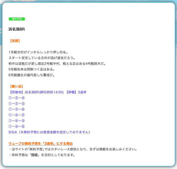Viewport: 177px width, 169px height.
Task: Click the bold 回収 line about 有料予想
Action: click(42, 155)
